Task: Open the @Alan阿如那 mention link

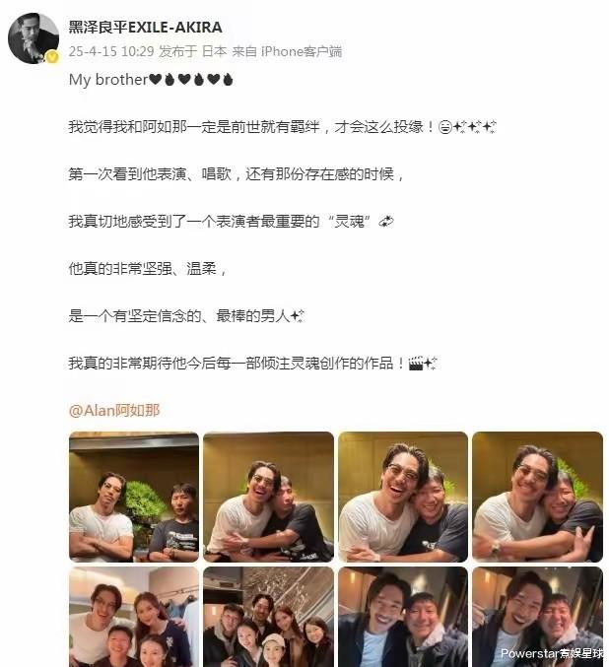Action: click(x=114, y=411)
